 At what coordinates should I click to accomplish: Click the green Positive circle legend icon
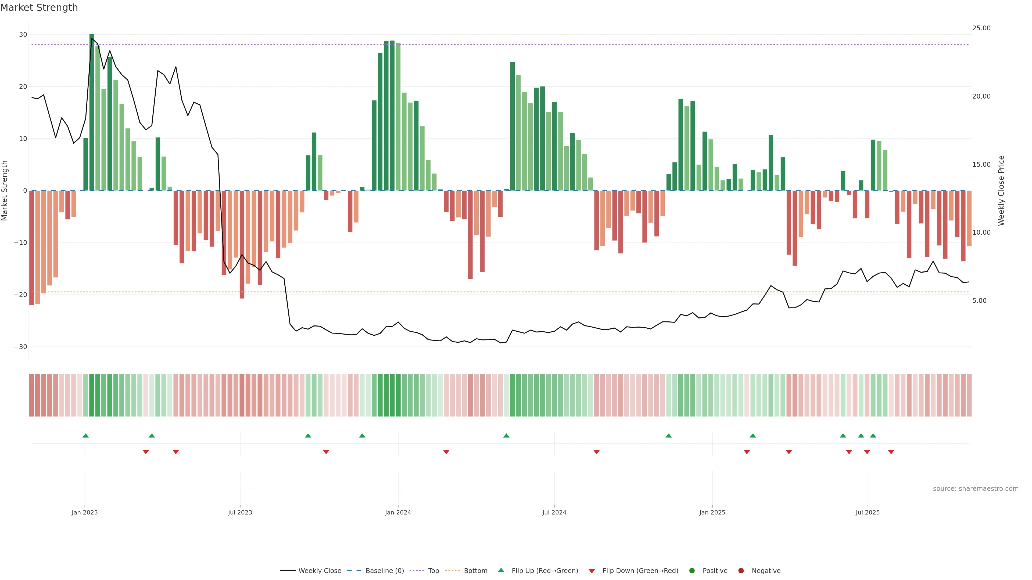692,571
